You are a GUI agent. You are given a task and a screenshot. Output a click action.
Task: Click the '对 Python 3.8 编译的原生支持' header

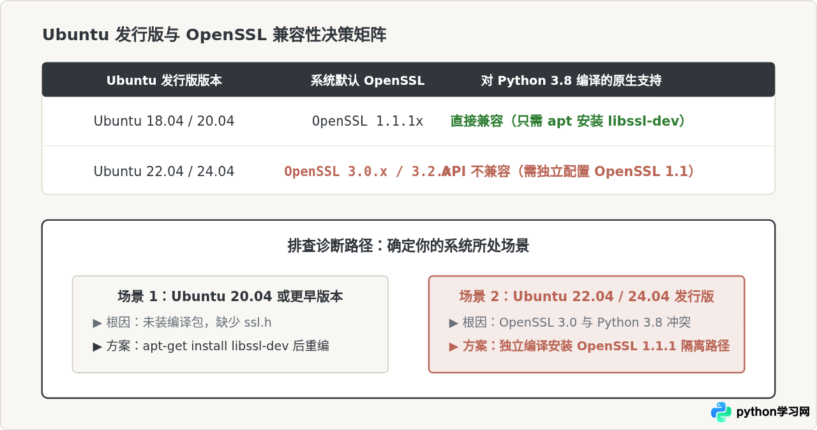(571, 80)
